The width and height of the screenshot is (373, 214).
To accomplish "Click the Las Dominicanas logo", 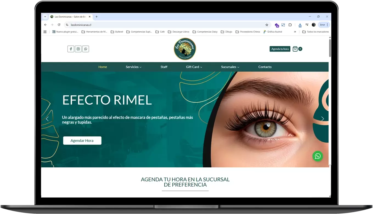I will (x=185, y=49).
